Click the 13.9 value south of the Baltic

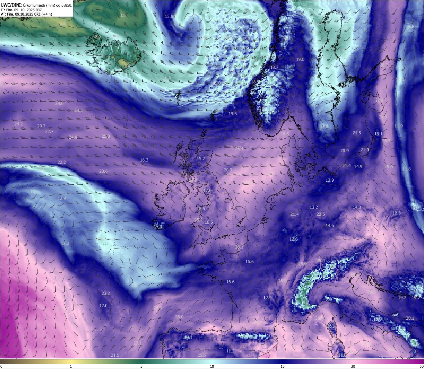coord(330,180)
